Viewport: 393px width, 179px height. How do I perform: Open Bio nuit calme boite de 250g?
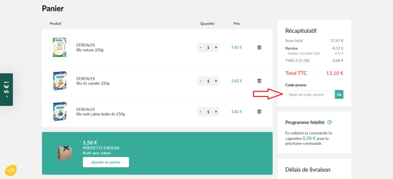pos(101,114)
